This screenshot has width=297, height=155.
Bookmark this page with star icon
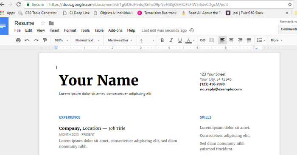coord(290,5)
